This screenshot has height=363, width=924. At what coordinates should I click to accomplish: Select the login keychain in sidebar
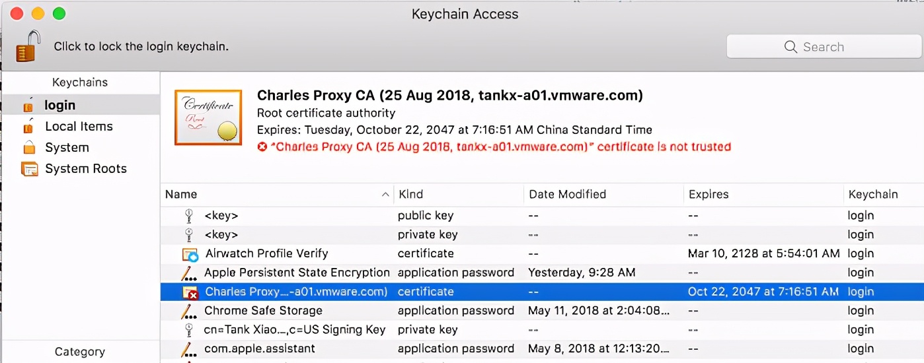(59, 106)
